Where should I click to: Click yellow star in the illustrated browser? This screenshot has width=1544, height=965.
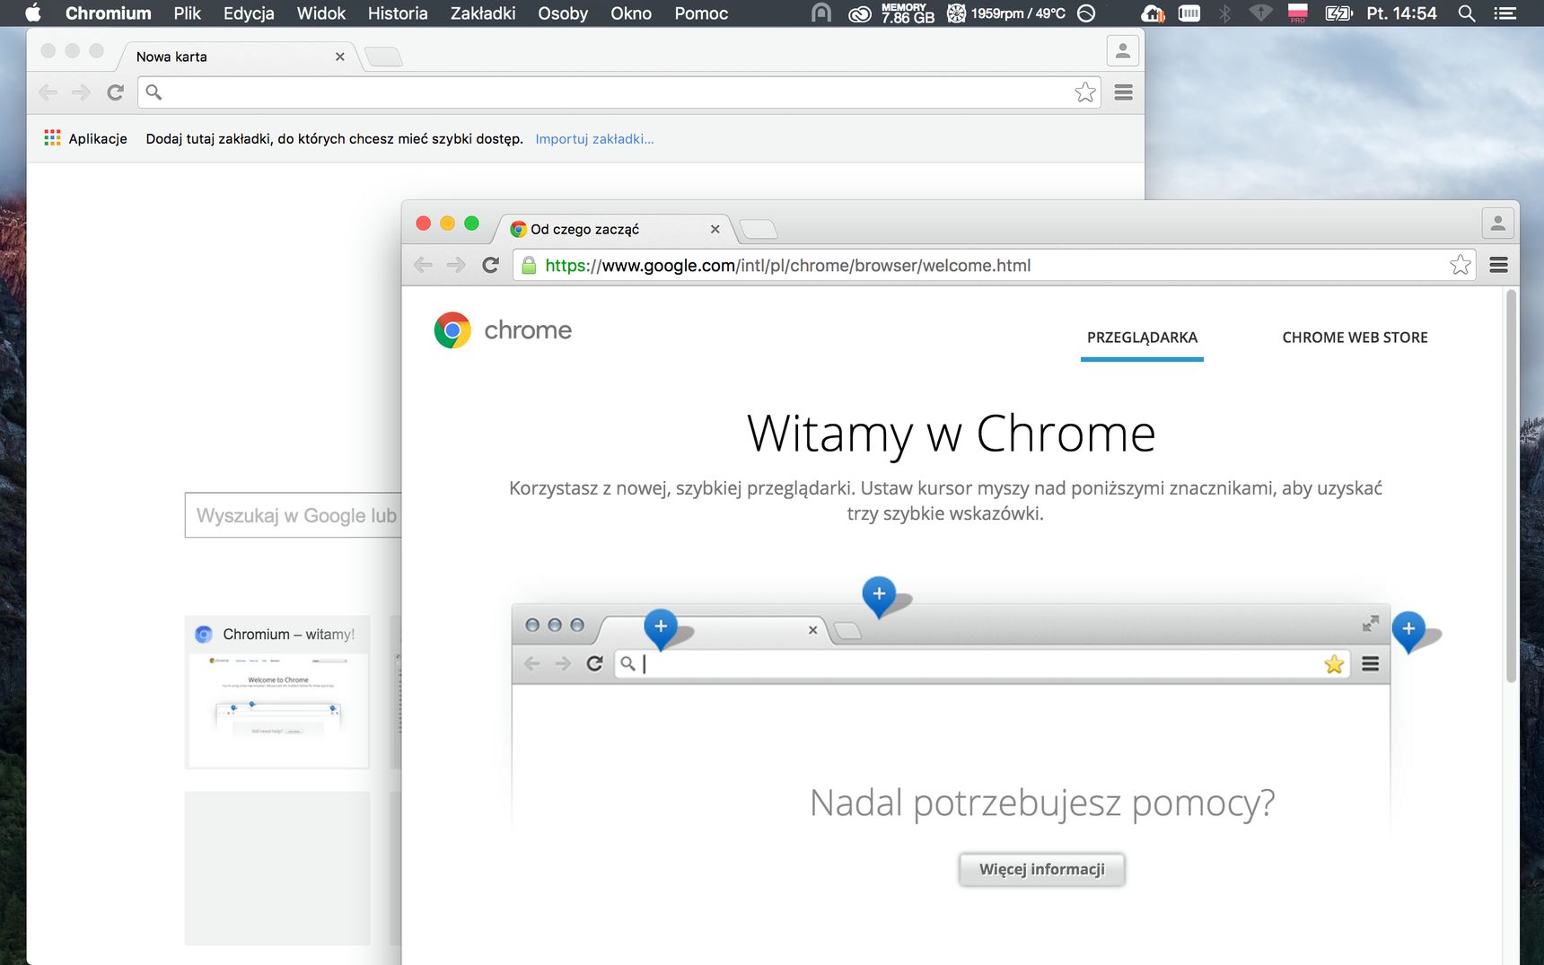(x=1334, y=663)
